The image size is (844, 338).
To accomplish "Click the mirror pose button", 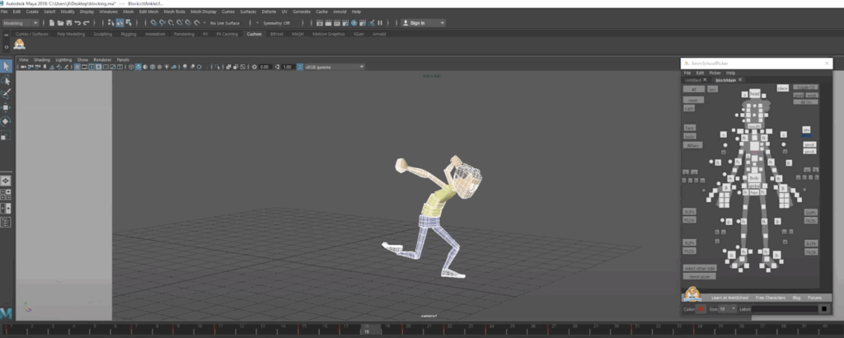I will [x=699, y=276].
